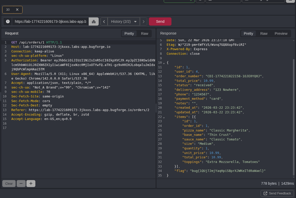The width and height of the screenshot is (296, 198).
Task: Click the plus button beside Clear
Action: pos(31,183)
